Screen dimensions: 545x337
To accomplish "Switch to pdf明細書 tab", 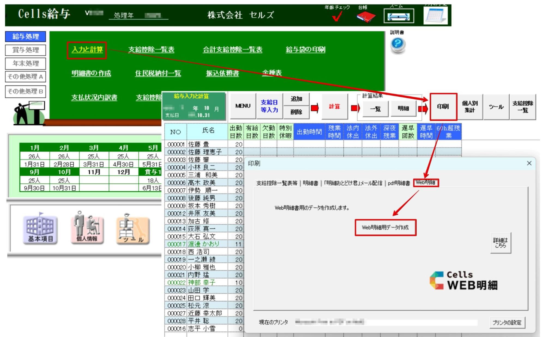I will pyautogui.click(x=399, y=183).
